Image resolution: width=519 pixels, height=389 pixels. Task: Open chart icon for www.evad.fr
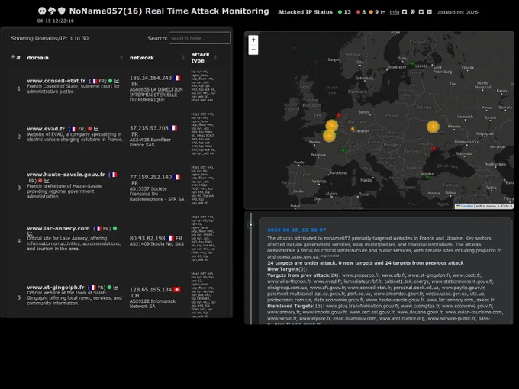pos(96,129)
